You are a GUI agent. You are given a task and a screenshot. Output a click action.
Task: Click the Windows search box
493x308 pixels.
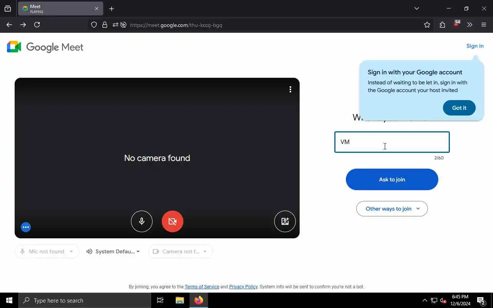(x=85, y=300)
